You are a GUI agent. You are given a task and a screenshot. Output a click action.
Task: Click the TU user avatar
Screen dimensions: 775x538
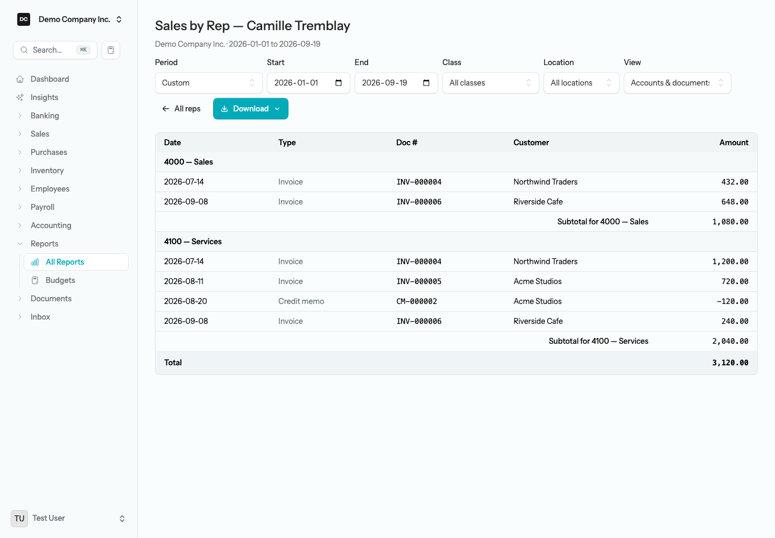tap(19, 519)
